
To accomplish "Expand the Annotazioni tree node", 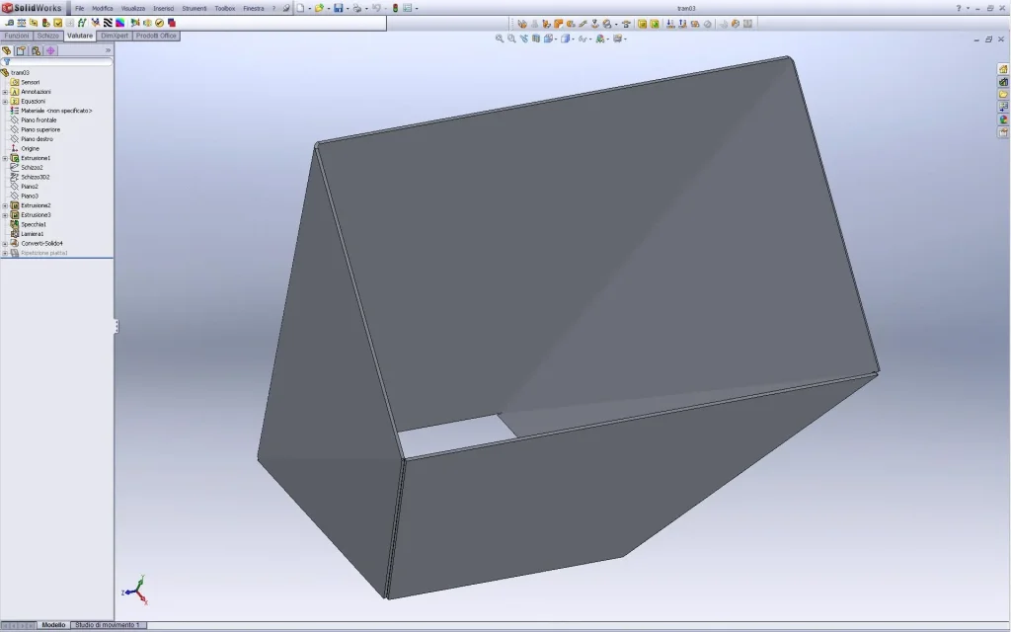I will coord(5,92).
